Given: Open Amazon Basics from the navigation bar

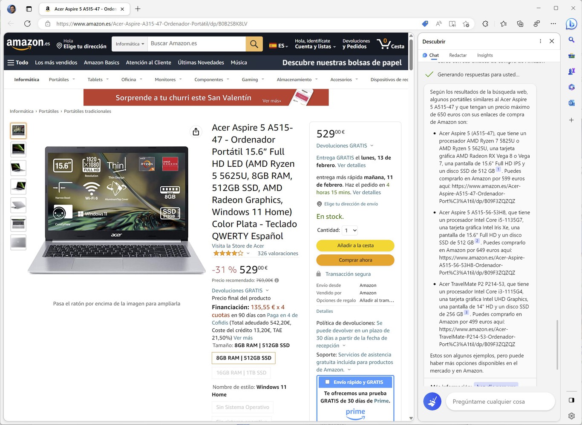Looking at the screenshot, I should 101,63.
